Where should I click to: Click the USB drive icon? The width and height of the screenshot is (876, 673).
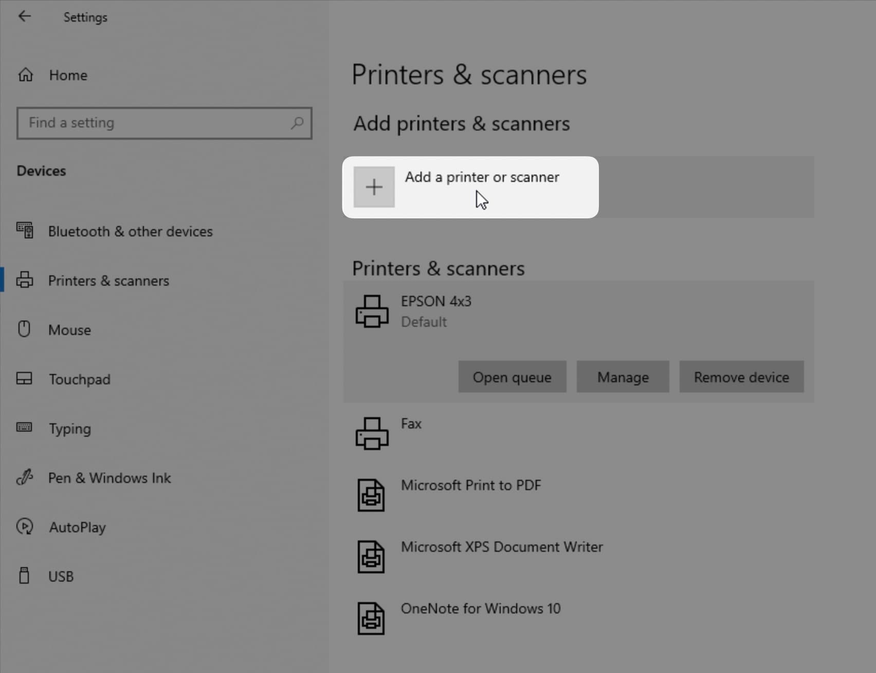[24, 576]
